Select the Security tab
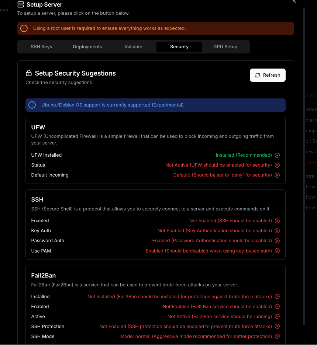This screenshot has width=317, height=345. tap(179, 47)
